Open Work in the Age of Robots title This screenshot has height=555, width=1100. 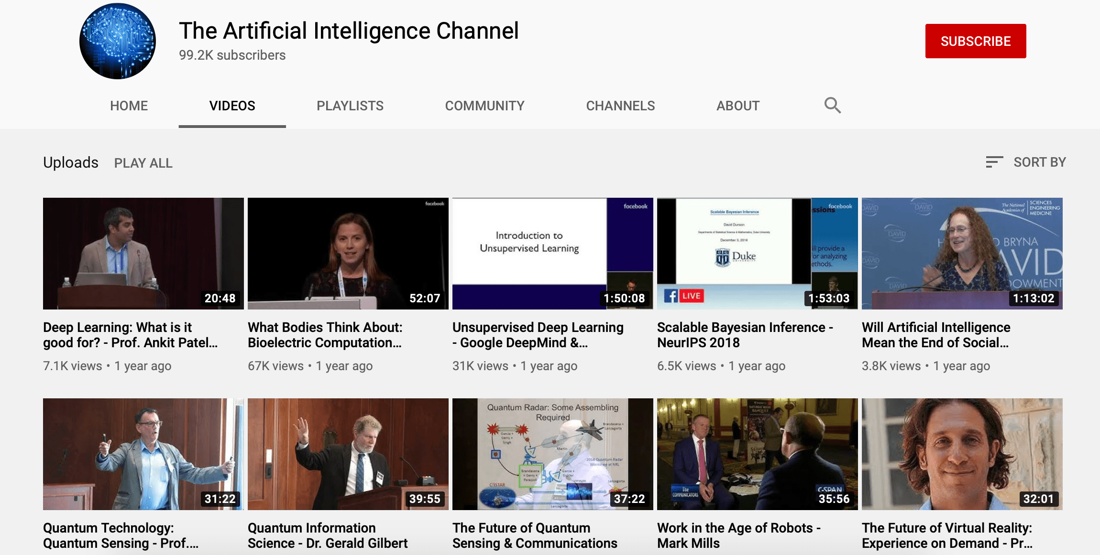[738, 535]
